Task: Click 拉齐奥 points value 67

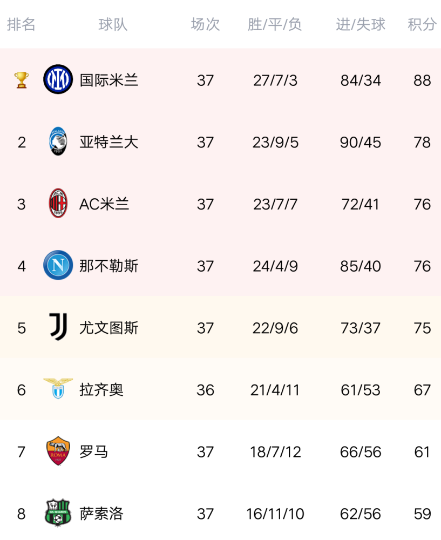Action: point(422,390)
